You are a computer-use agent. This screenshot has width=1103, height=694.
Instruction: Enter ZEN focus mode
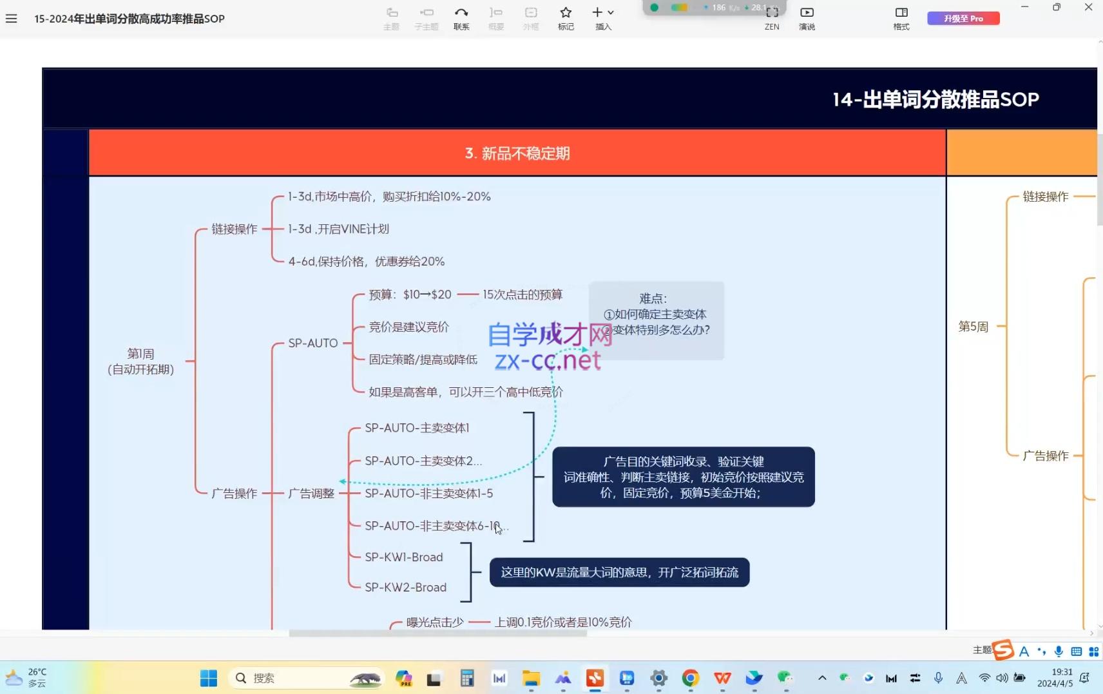click(x=772, y=17)
